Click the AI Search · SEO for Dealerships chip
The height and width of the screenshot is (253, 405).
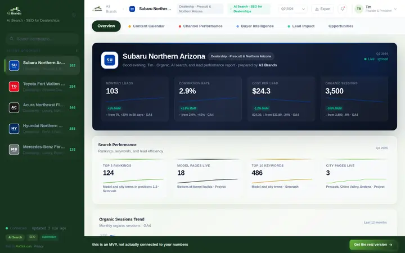tap(249, 9)
